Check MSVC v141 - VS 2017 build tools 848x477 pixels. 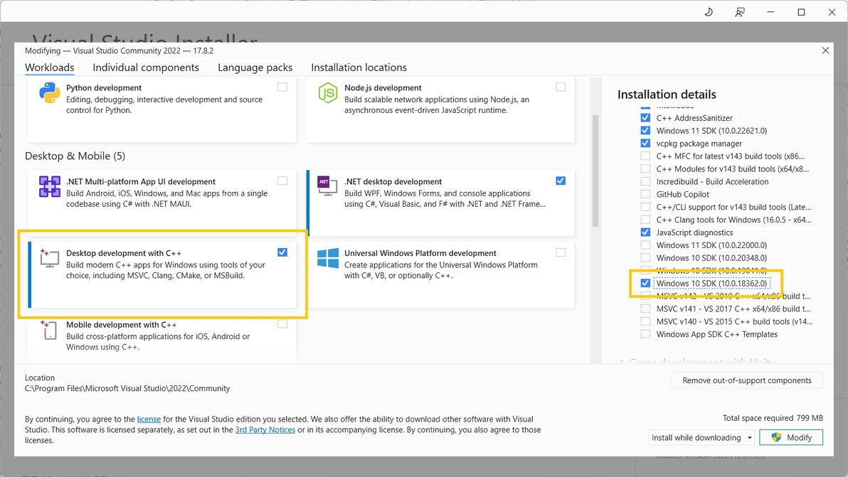click(x=645, y=309)
